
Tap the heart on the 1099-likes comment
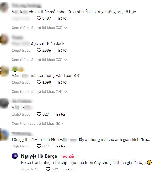point(39,82)
